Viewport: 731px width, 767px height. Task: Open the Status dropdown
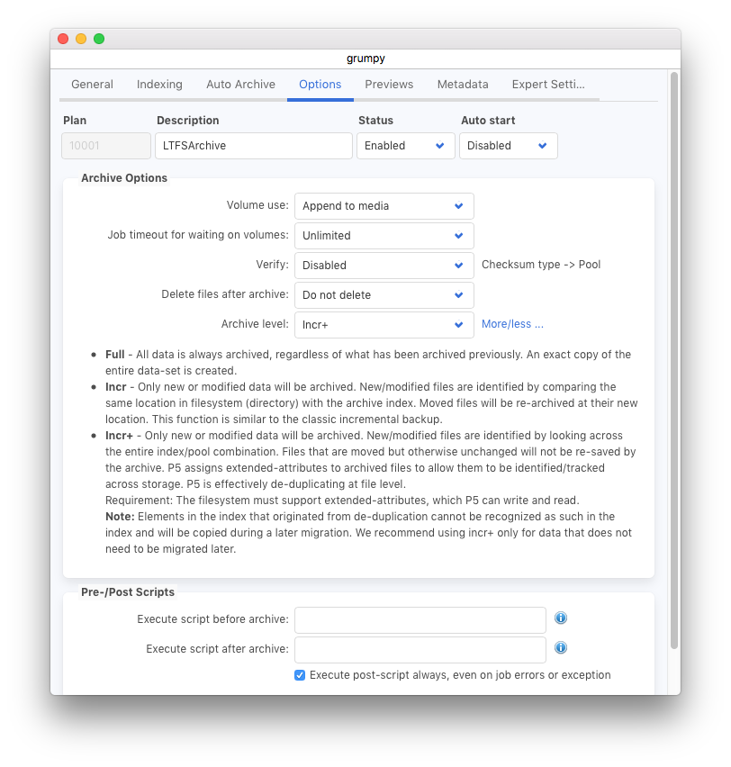click(405, 146)
